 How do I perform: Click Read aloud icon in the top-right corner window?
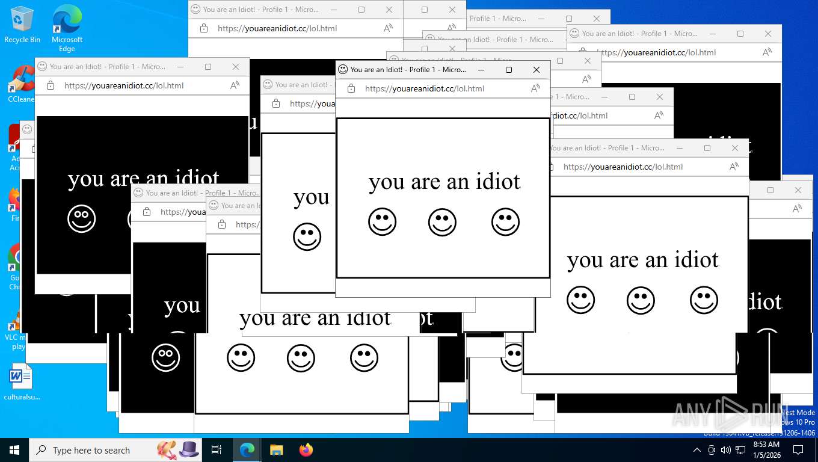[x=767, y=52]
